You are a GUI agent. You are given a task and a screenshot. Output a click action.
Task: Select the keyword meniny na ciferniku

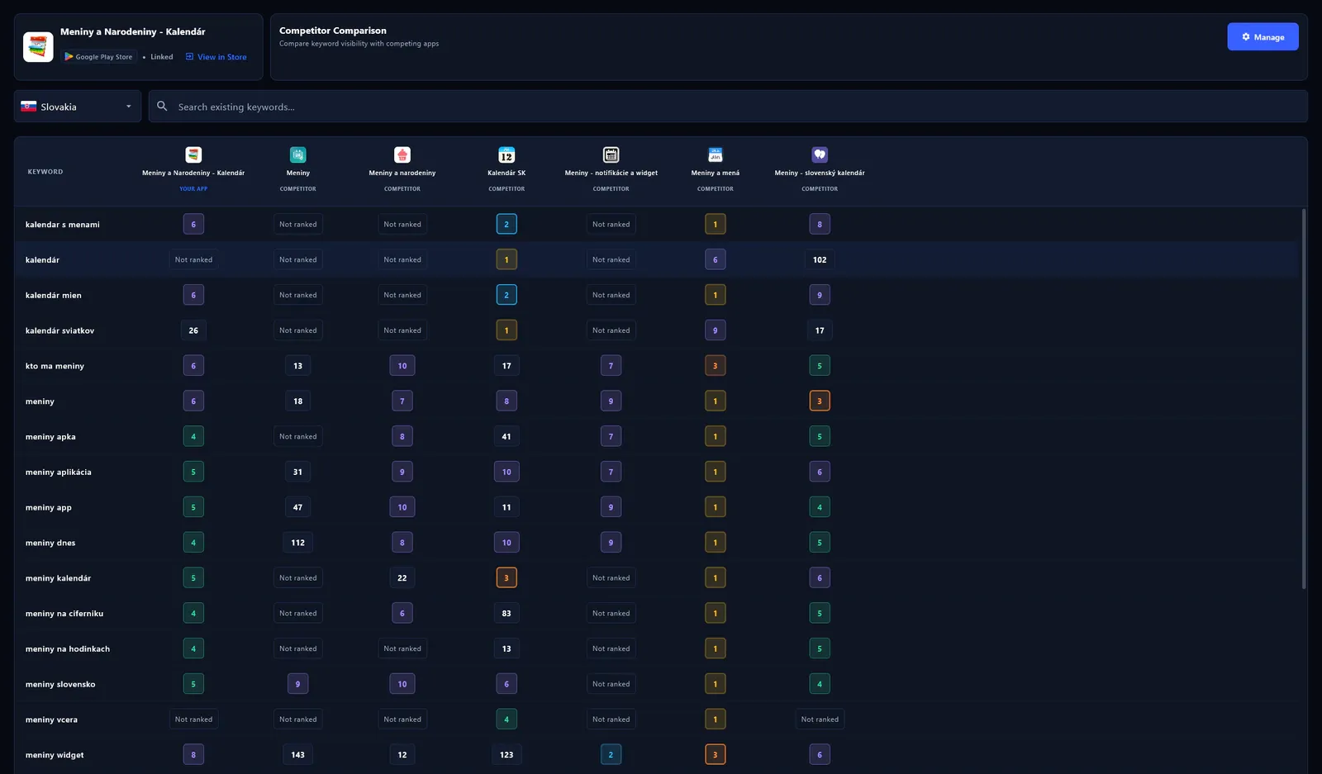64,614
